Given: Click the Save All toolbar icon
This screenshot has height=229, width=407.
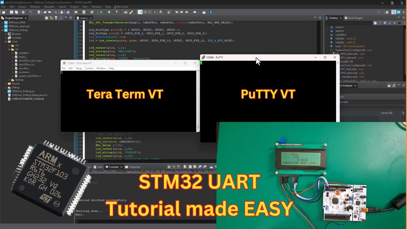Looking at the screenshot, I should pyautogui.click(x=16, y=12).
